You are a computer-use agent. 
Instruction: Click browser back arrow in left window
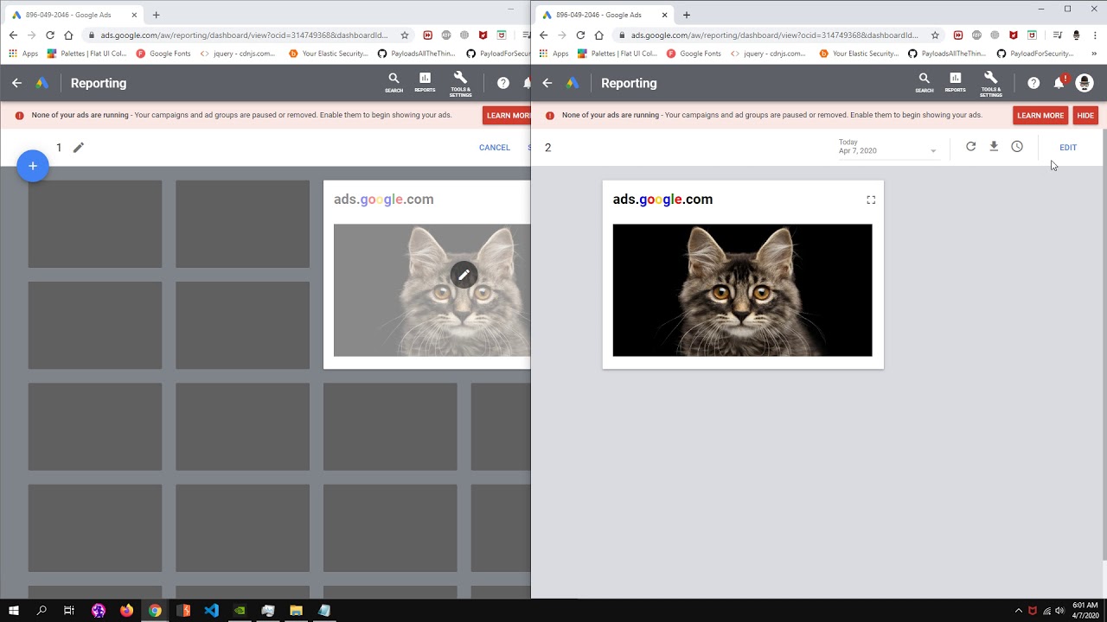pos(12,35)
